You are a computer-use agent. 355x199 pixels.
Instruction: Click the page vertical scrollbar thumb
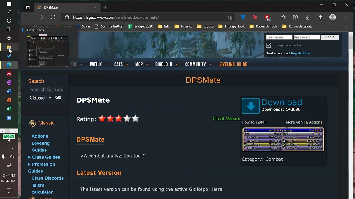[351, 42]
